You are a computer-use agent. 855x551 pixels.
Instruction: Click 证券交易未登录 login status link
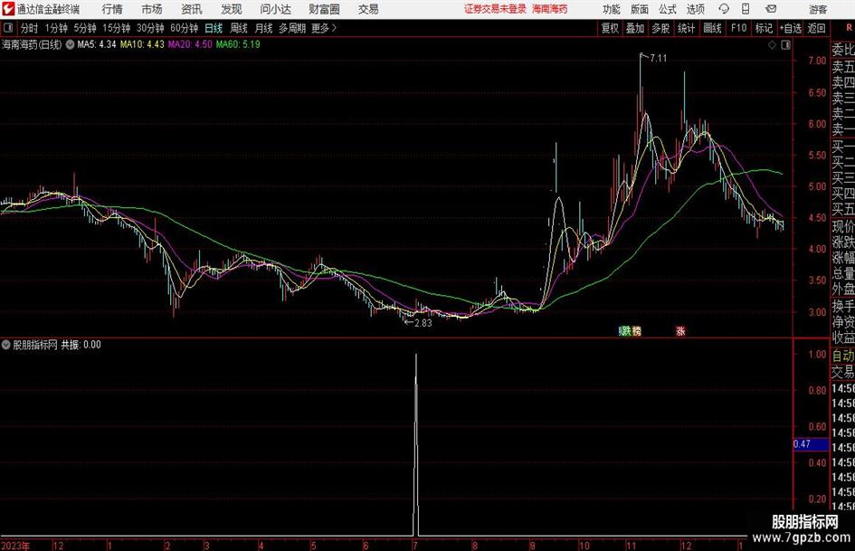[495, 9]
